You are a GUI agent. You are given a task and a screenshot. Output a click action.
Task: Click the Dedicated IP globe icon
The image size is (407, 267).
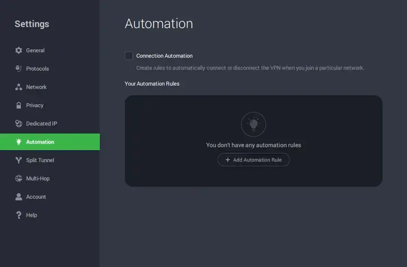coord(19,123)
